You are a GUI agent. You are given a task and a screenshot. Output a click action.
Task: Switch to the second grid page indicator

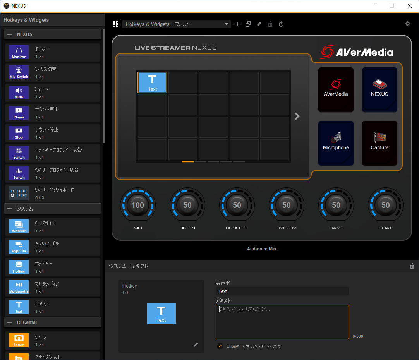click(201, 161)
